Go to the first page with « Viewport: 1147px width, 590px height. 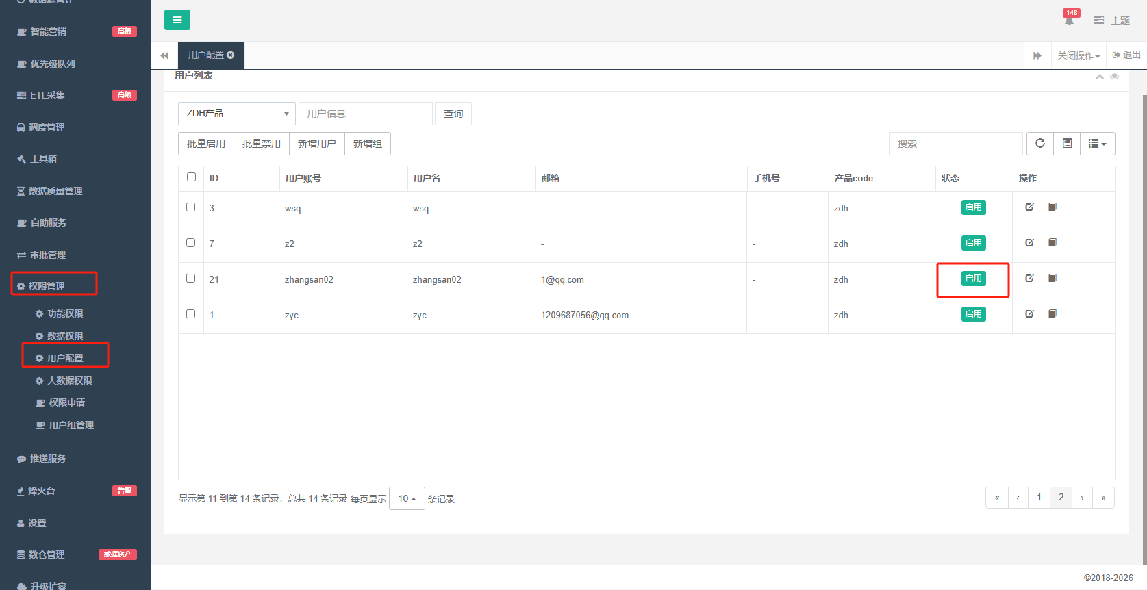click(x=997, y=498)
